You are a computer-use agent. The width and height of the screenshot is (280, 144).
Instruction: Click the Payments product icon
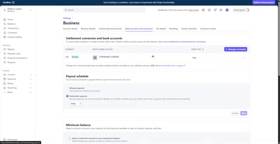(5, 79)
